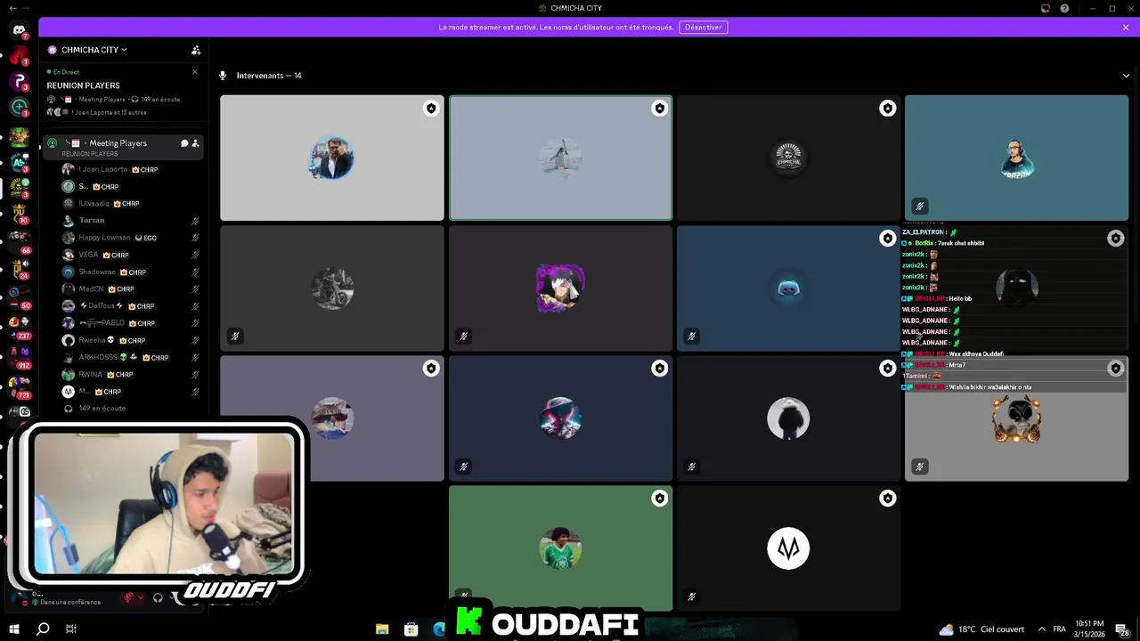Click member Rweeha in list
Image resolution: width=1140 pixels, height=641 pixels.
coord(123,340)
